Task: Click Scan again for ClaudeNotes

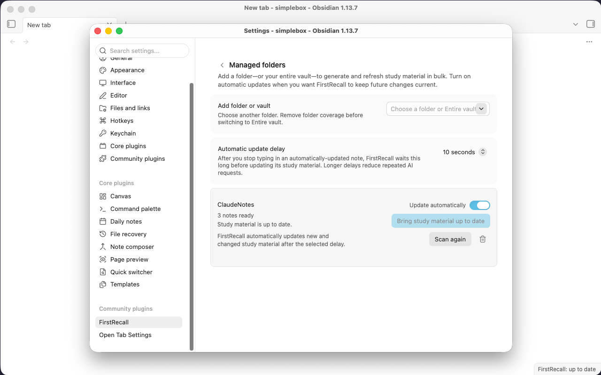Action: 450,239
